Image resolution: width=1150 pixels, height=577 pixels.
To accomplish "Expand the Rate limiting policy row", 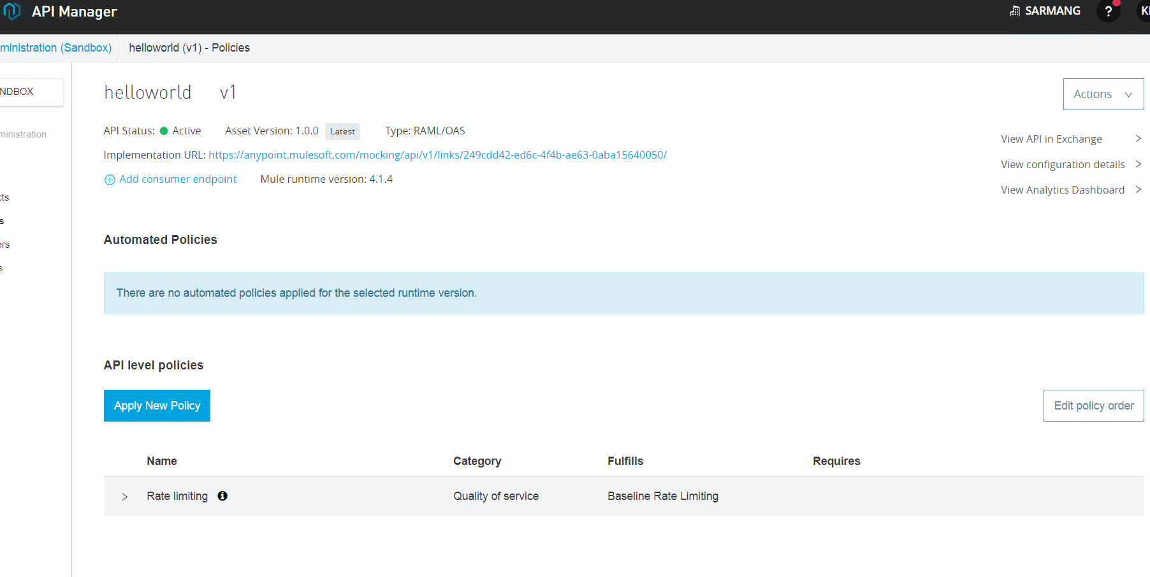I will (x=125, y=497).
